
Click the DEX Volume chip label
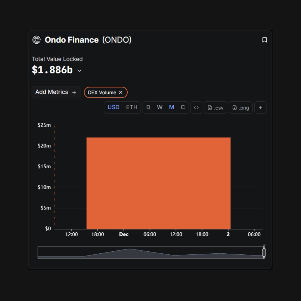pyautogui.click(x=102, y=92)
